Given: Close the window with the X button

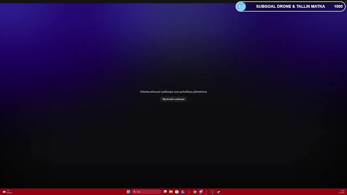Looking at the screenshot, I should (x=345, y=2).
